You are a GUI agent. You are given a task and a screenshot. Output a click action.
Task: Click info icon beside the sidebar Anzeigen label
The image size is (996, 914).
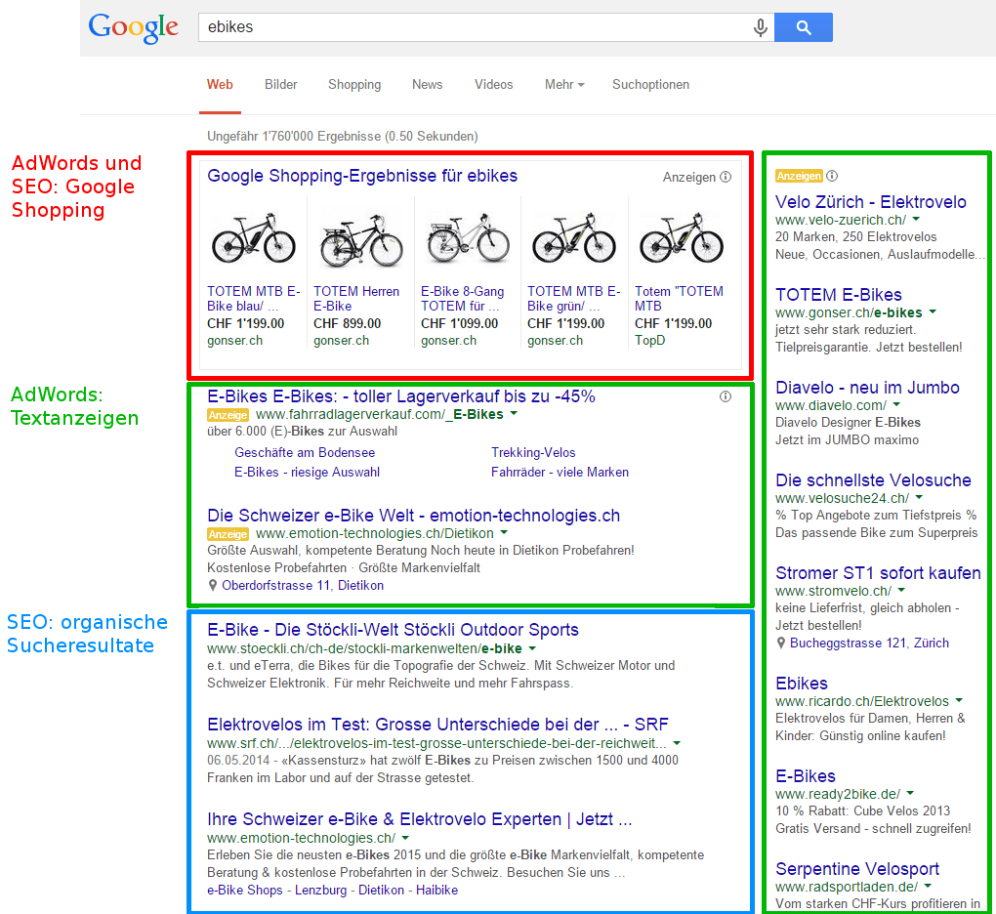832,176
